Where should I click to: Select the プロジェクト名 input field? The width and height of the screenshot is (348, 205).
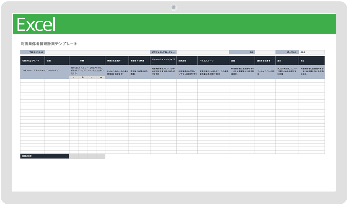pyautogui.click(x=97, y=52)
